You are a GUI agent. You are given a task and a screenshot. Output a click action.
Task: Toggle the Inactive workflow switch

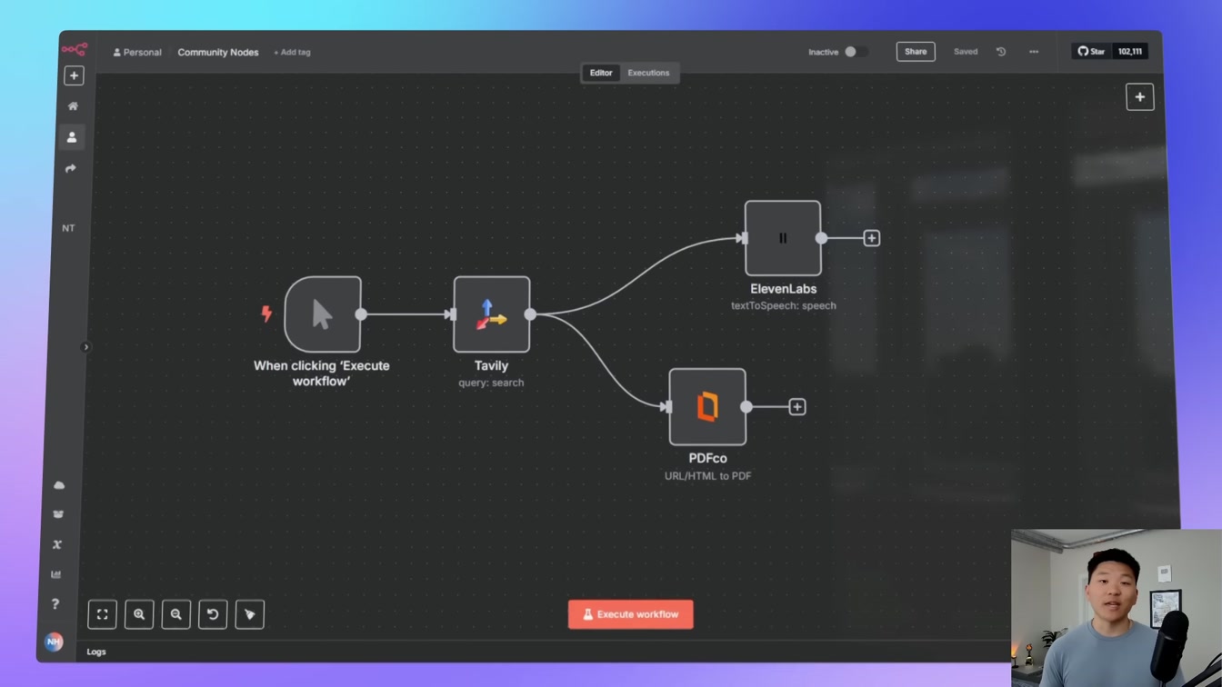point(856,52)
